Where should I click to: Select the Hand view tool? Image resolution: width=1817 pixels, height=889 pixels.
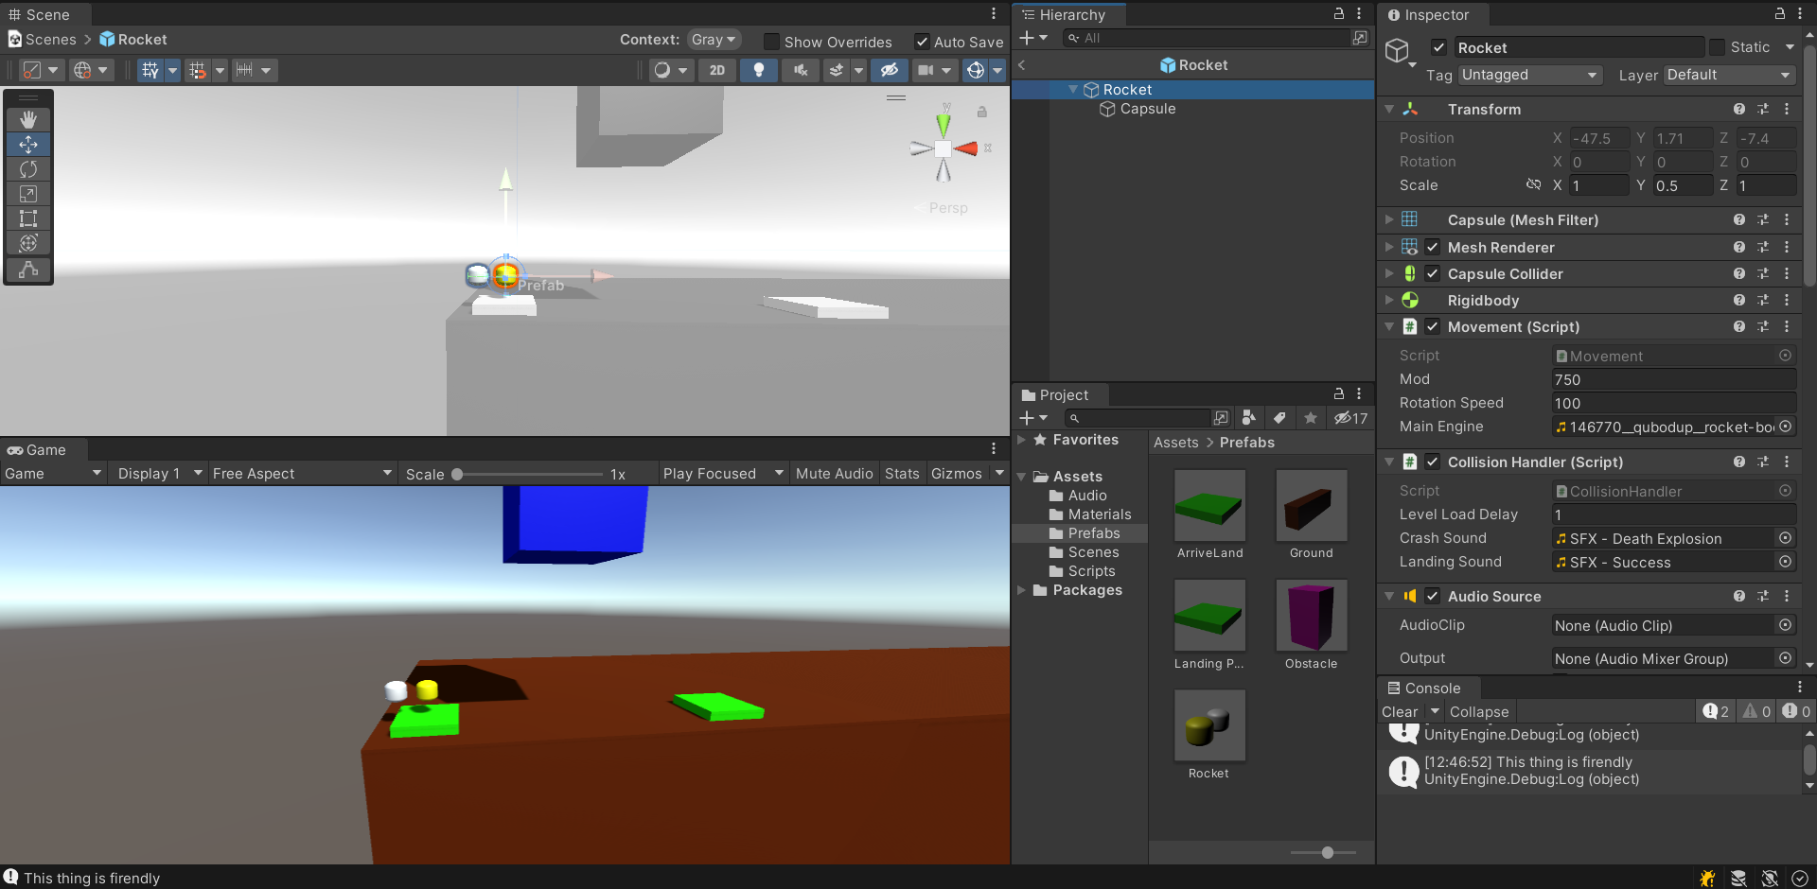click(x=28, y=119)
